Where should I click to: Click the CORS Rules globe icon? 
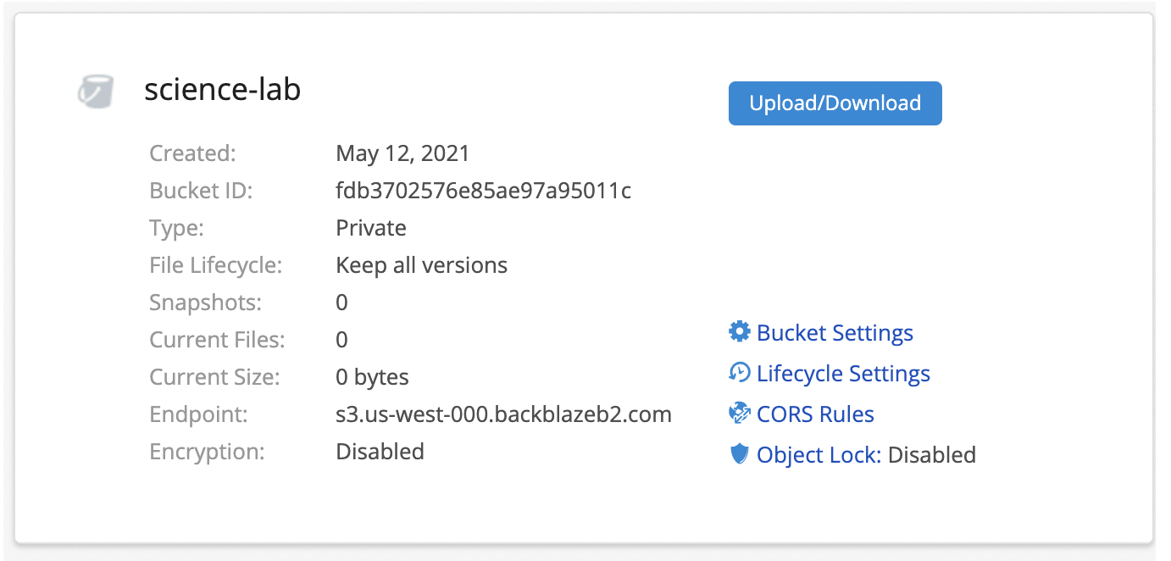point(740,414)
